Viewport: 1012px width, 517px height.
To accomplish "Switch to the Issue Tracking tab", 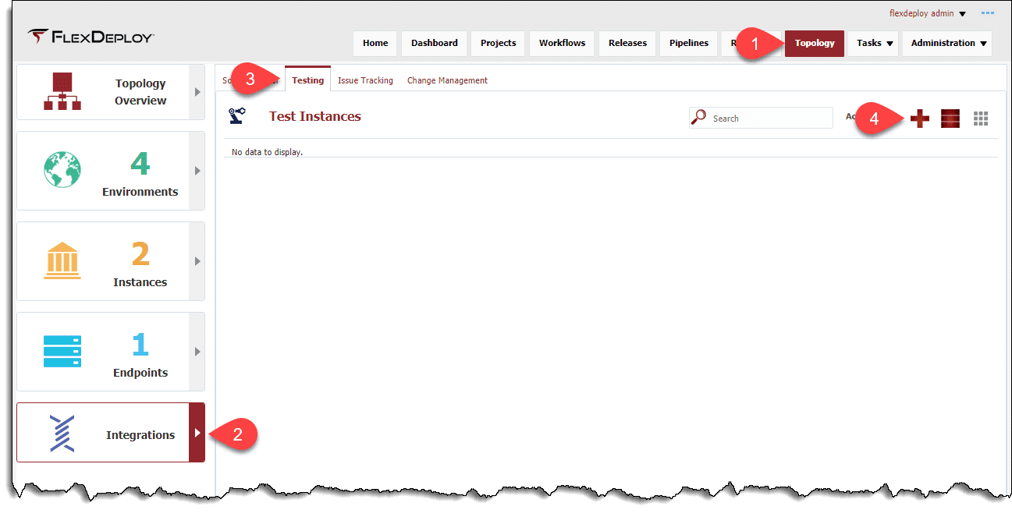I will 365,80.
